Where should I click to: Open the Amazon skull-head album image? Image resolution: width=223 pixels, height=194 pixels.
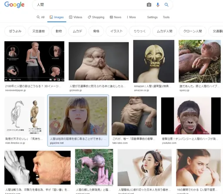154,61
